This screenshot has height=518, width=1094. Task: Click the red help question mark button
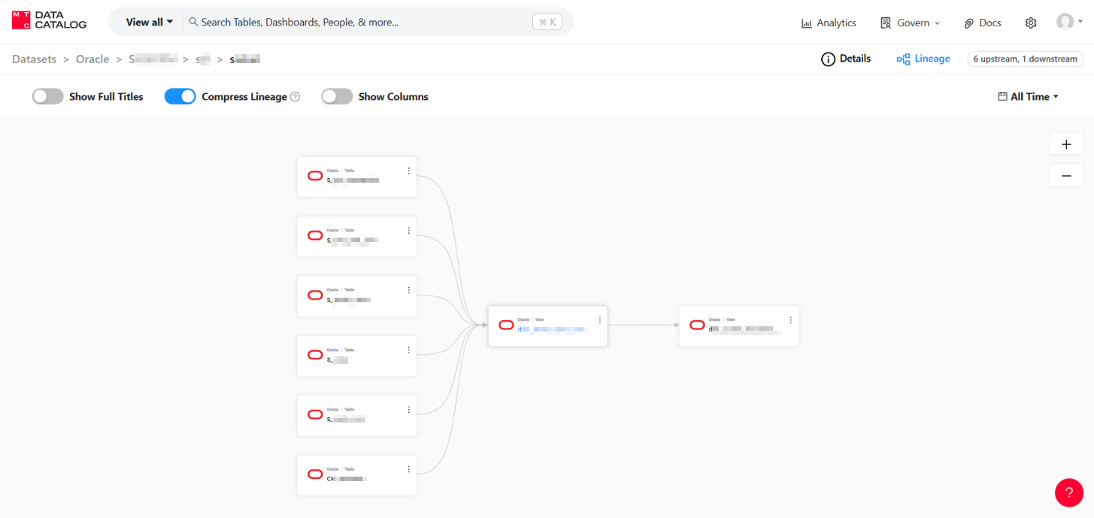pyautogui.click(x=1068, y=492)
